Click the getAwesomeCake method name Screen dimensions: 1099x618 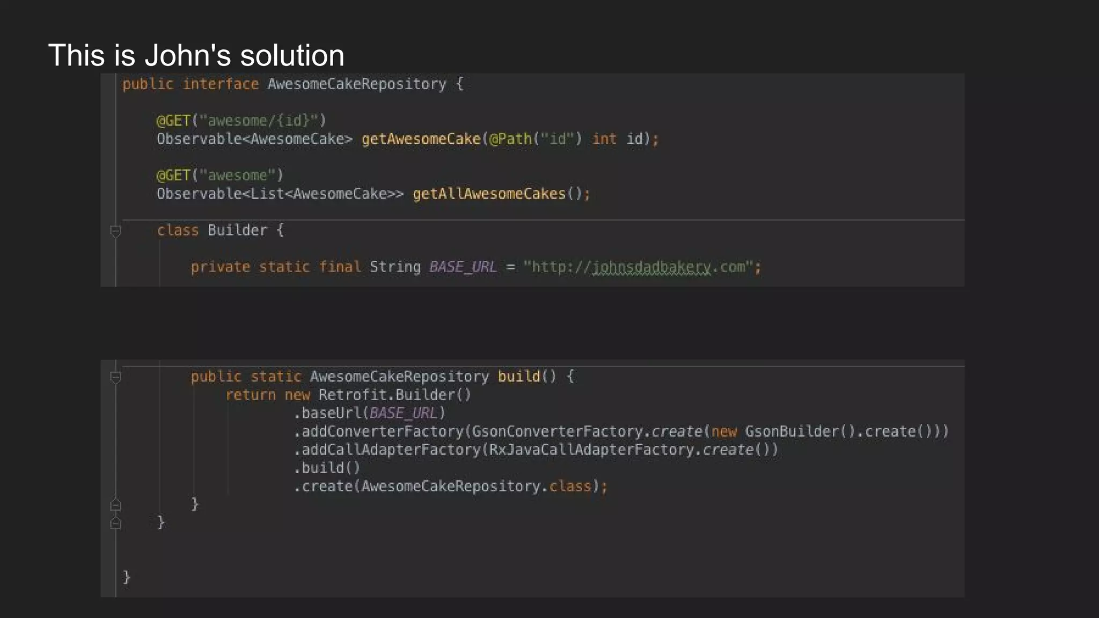[421, 139]
